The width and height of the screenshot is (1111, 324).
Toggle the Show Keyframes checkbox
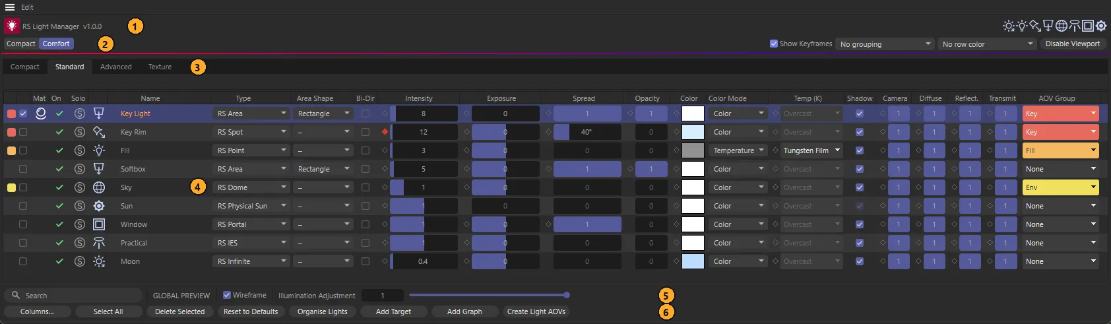point(774,44)
